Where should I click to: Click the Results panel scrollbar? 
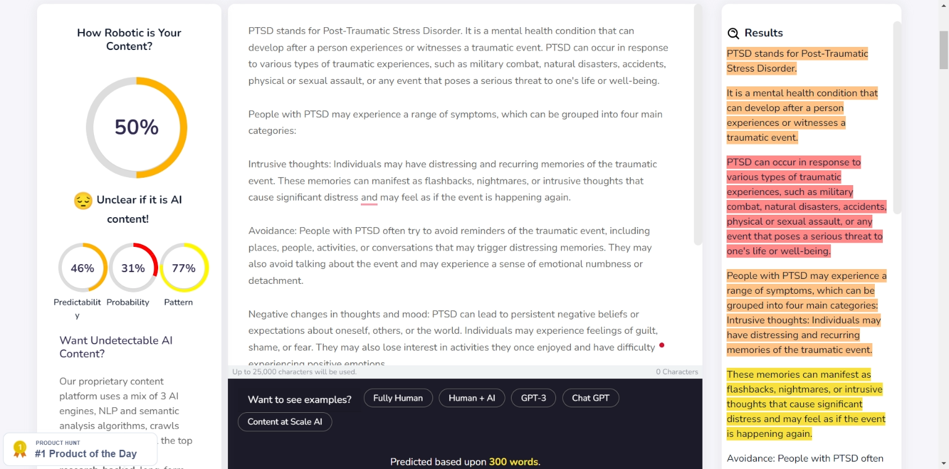click(x=897, y=117)
